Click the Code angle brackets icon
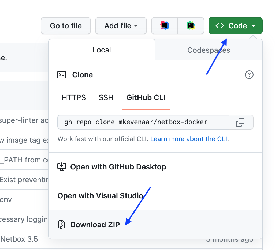The image size is (275, 250). [x=220, y=26]
